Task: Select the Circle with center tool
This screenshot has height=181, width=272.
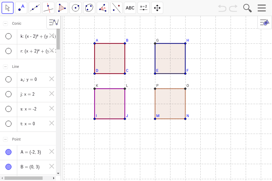Action: 76,8
